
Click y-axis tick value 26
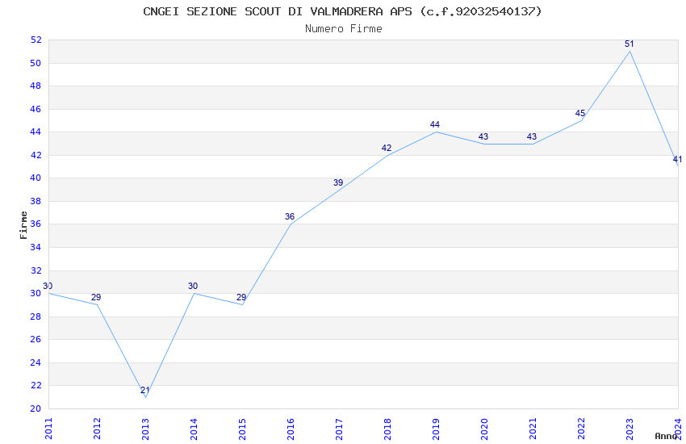click(36, 339)
